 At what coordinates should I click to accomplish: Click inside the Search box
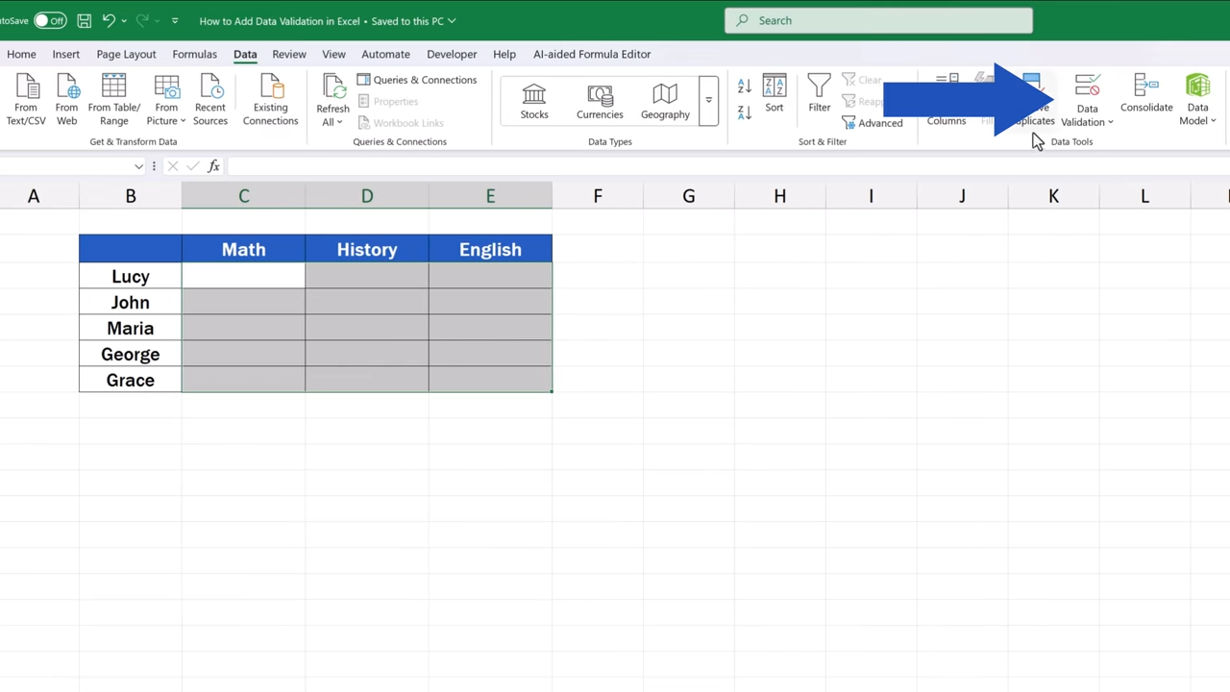(877, 20)
